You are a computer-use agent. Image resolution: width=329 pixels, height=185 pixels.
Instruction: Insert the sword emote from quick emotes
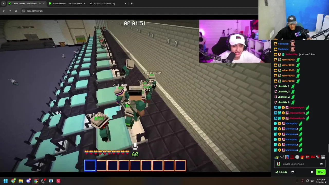click(282, 157)
